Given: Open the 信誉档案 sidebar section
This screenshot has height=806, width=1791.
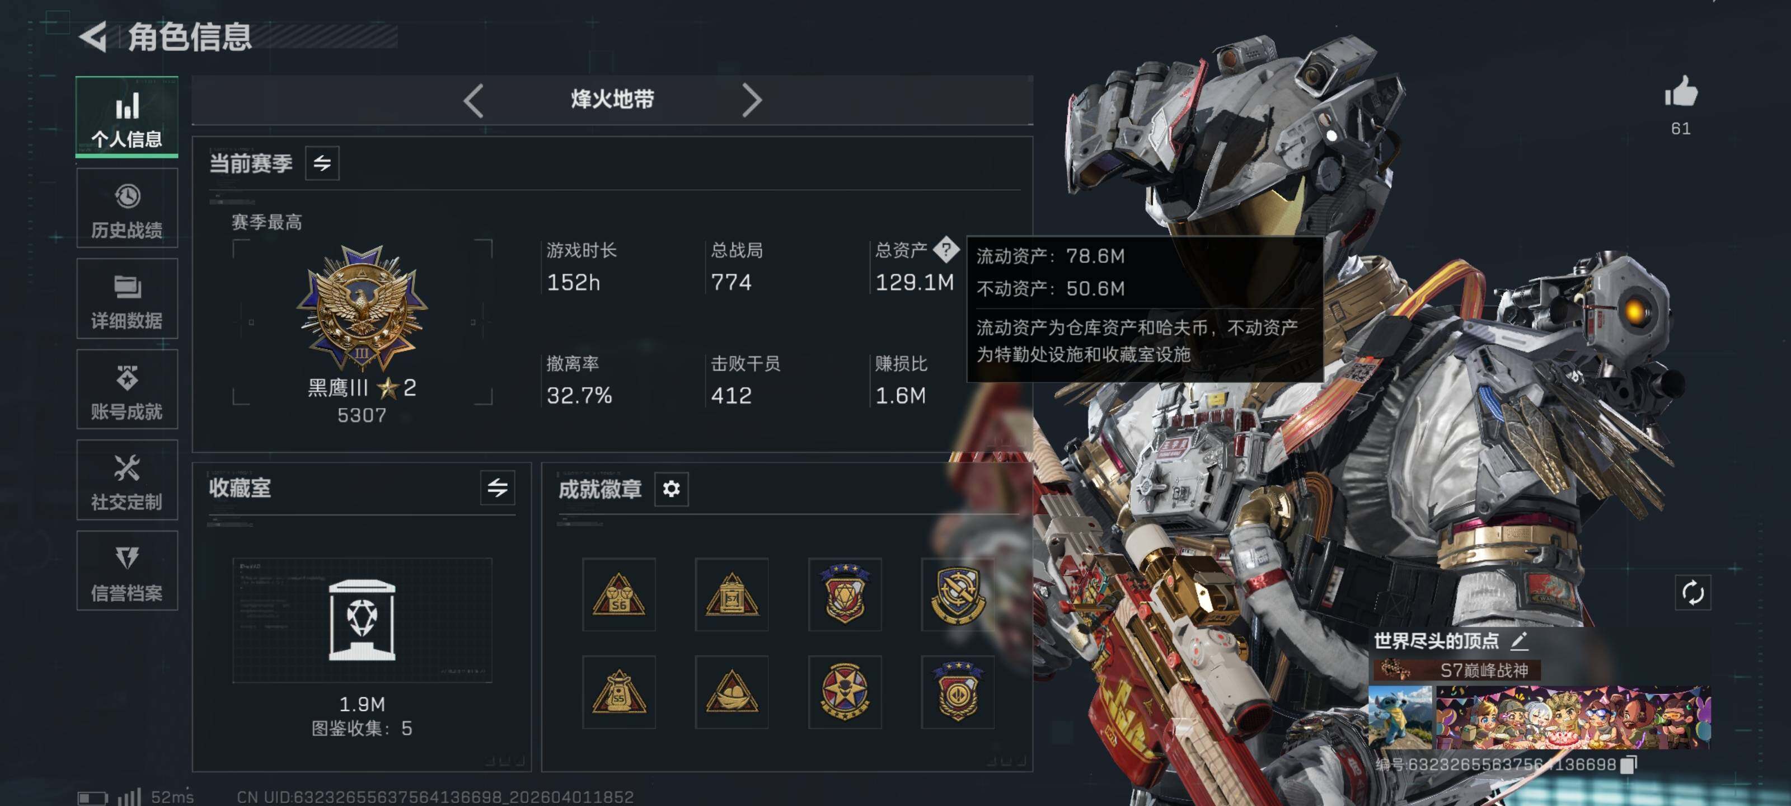Looking at the screenshot, I should pos(127,571).
